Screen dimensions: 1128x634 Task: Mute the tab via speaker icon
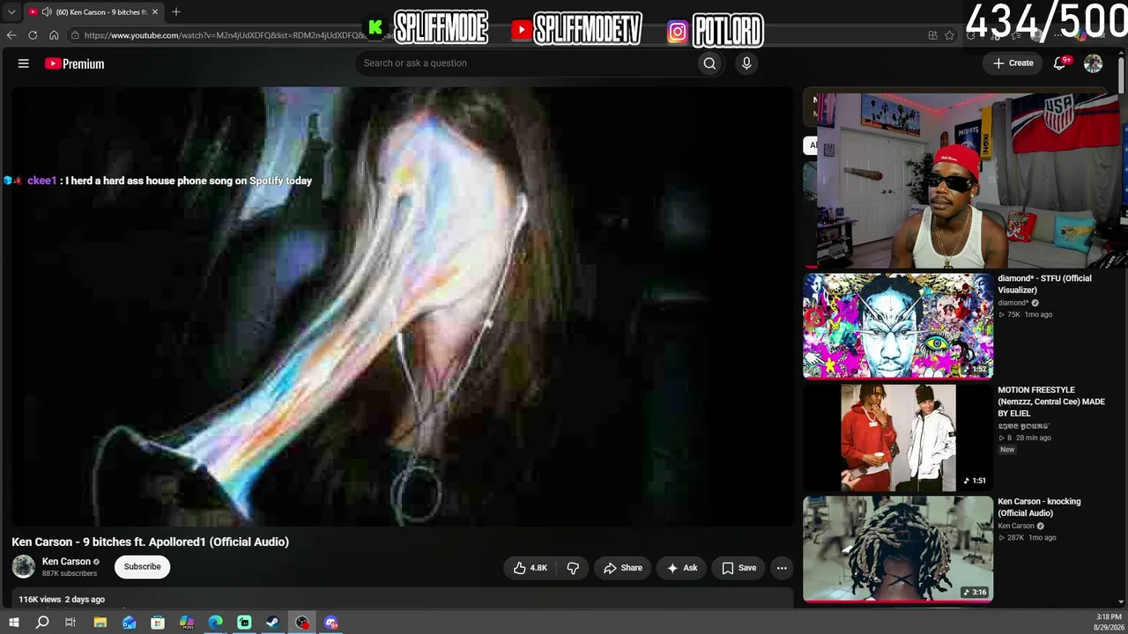click(x=46, y=11)
